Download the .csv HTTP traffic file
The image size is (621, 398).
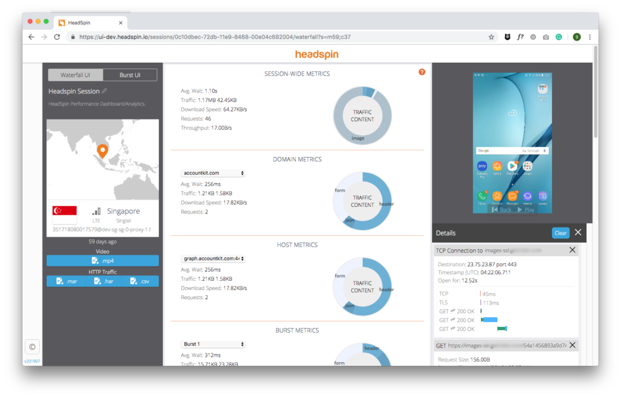pyautogui.click(x=140, y=281)
